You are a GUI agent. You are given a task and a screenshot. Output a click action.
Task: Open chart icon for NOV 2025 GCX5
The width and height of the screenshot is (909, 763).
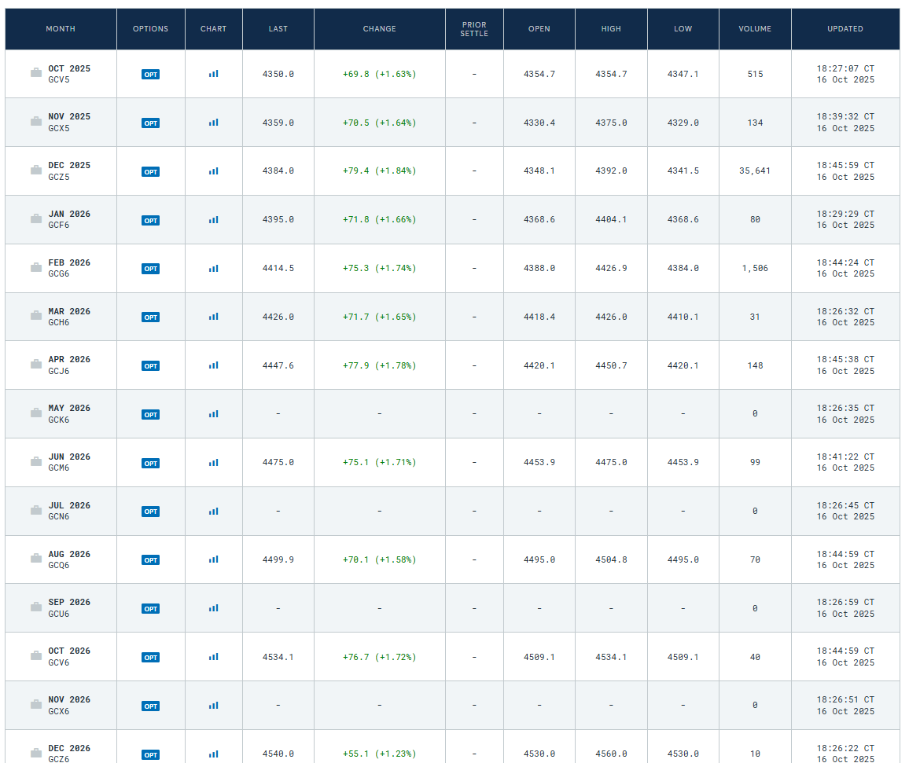213,123
